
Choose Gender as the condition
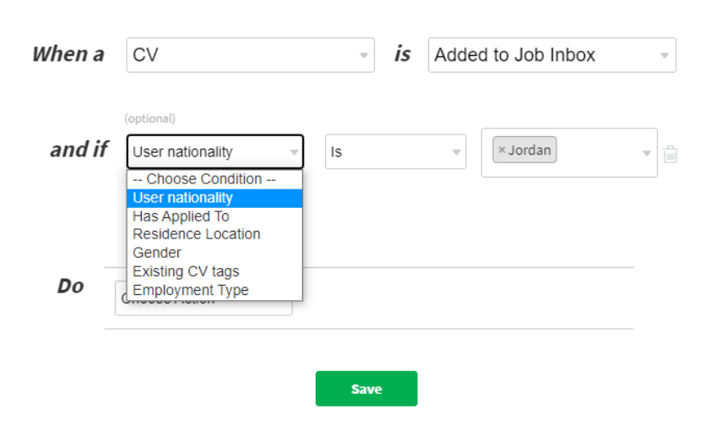tap(157, 253)
